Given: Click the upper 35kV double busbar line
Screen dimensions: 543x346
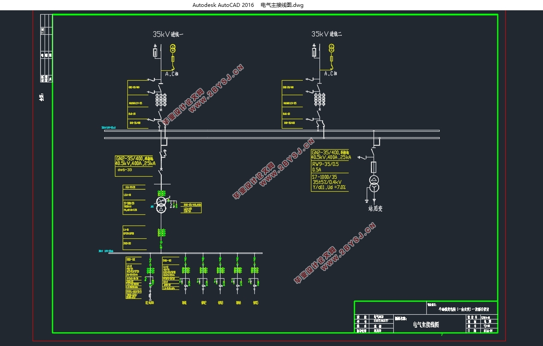Looking at the screenshot, I should (272, 131).
